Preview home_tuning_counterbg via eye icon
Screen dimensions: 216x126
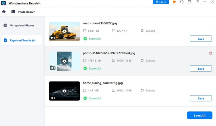click(64, 91)
